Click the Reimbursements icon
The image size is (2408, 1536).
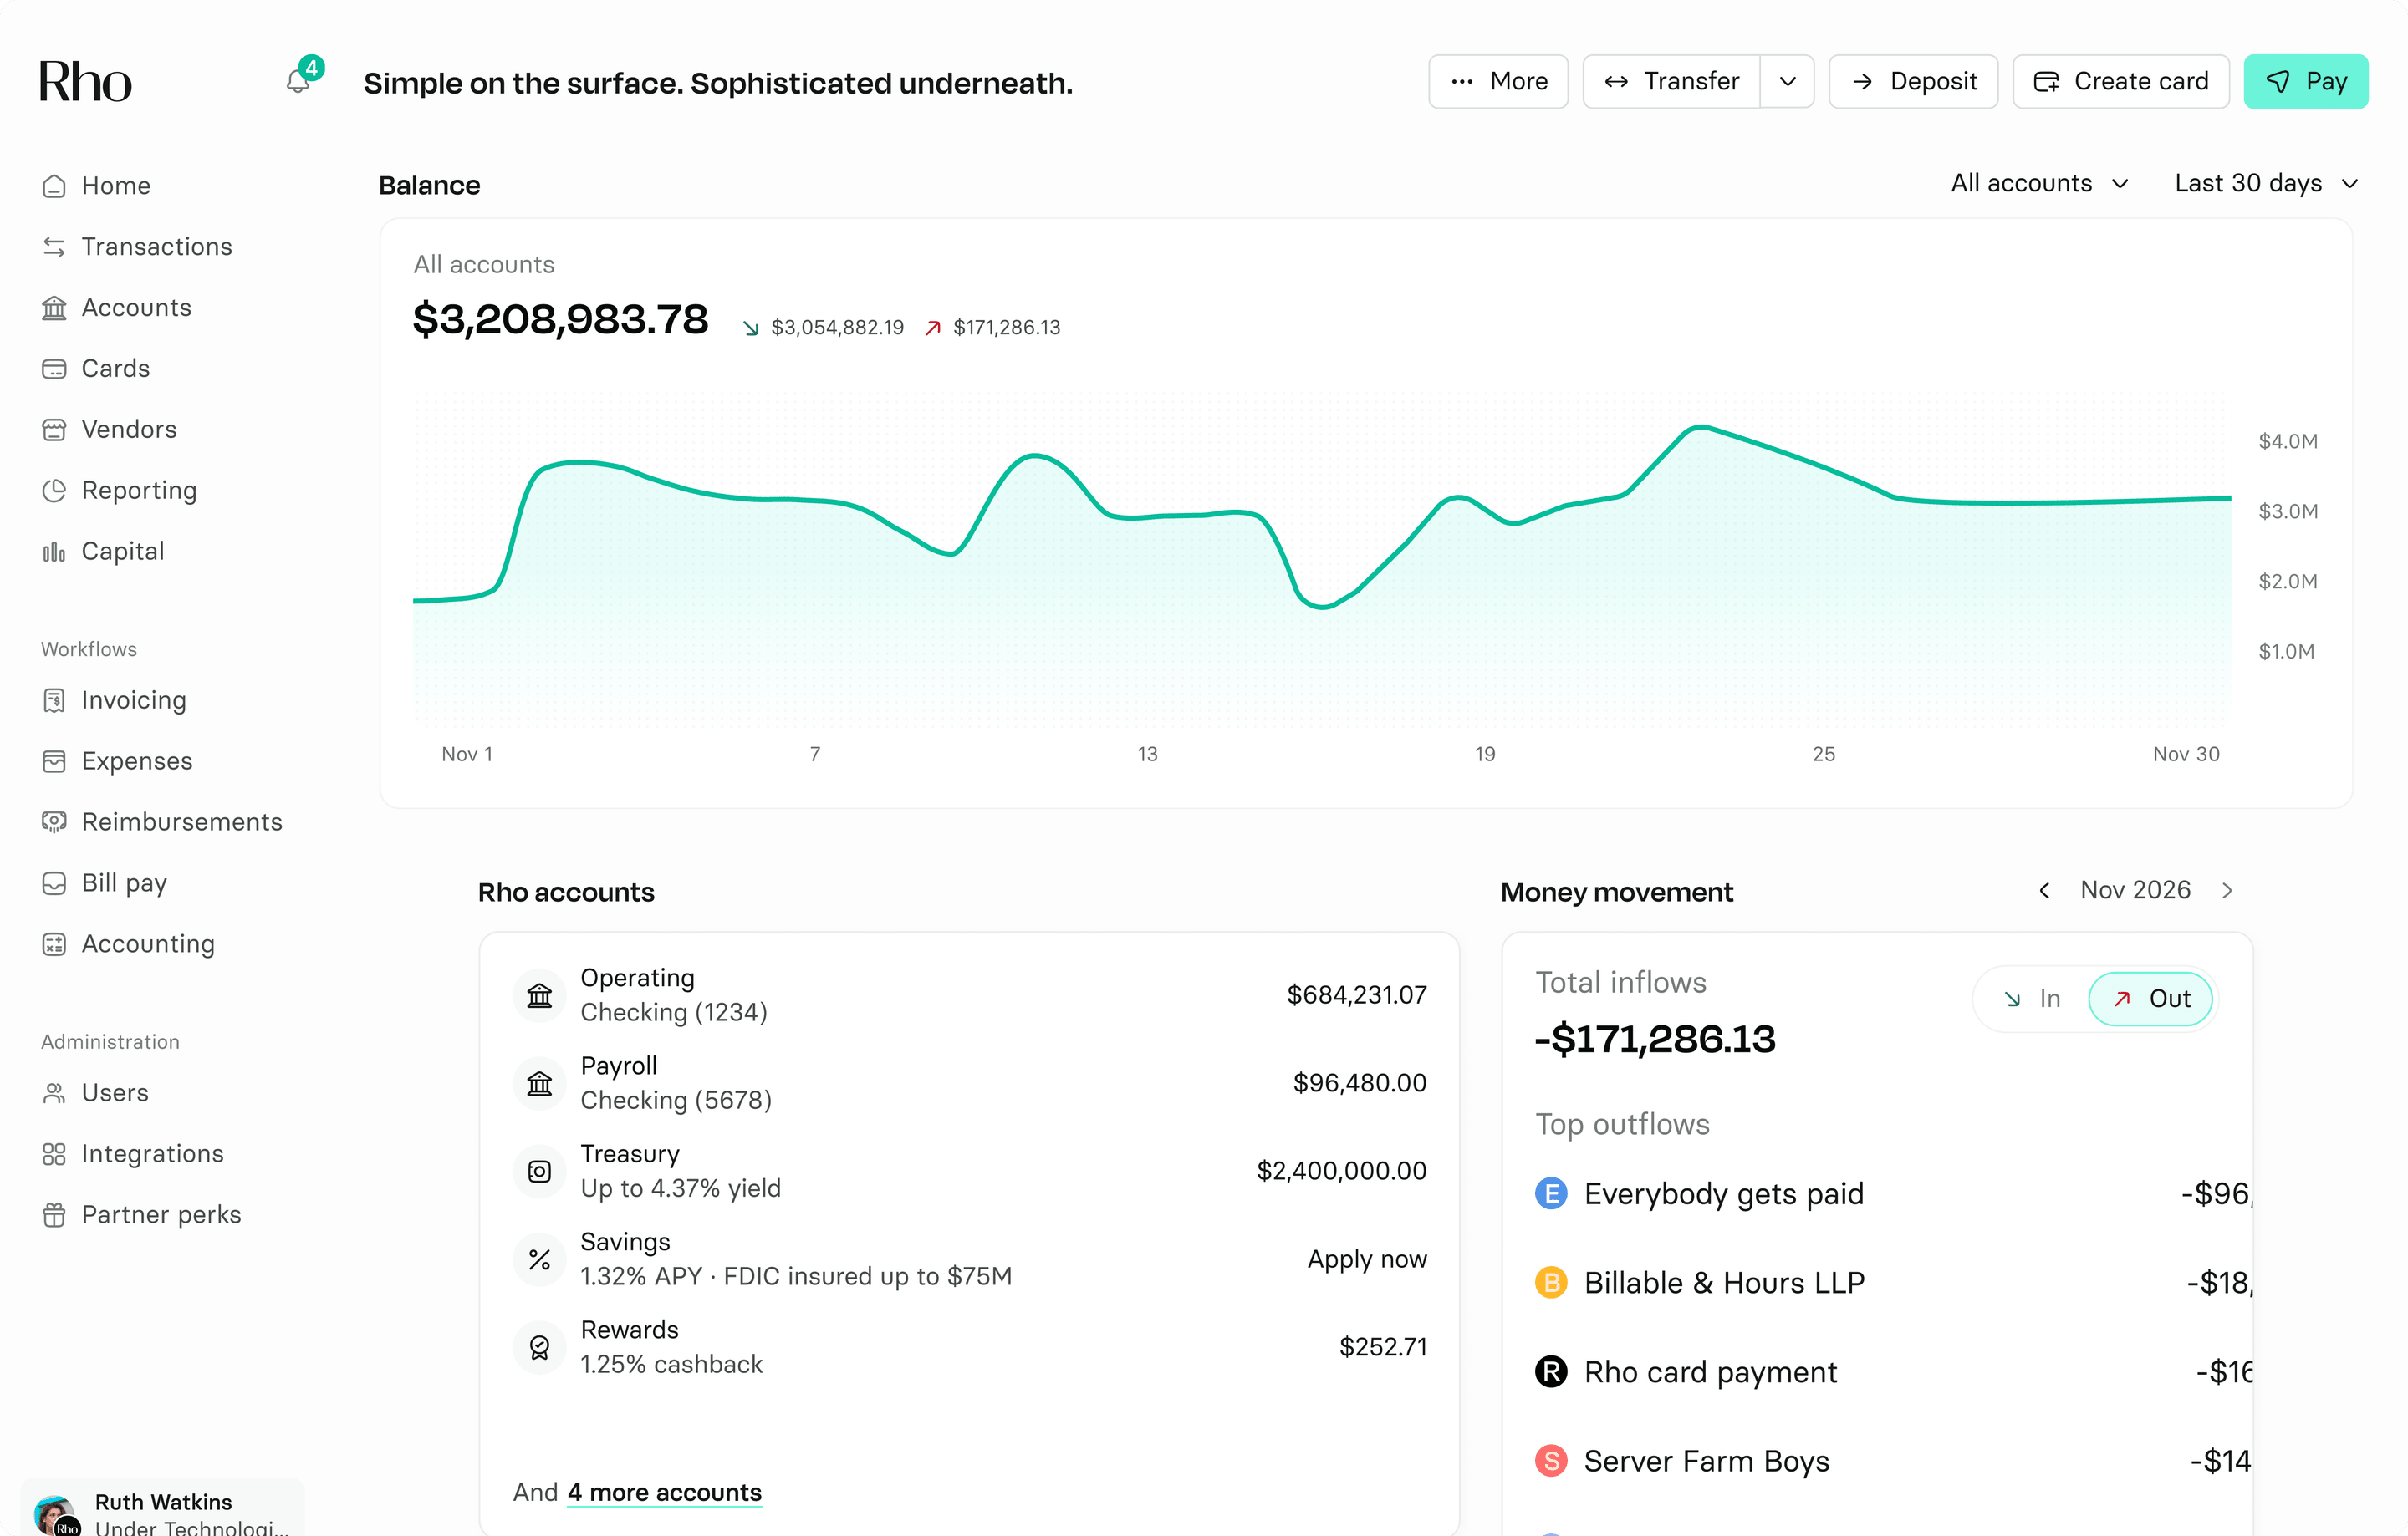pos(54,822)
